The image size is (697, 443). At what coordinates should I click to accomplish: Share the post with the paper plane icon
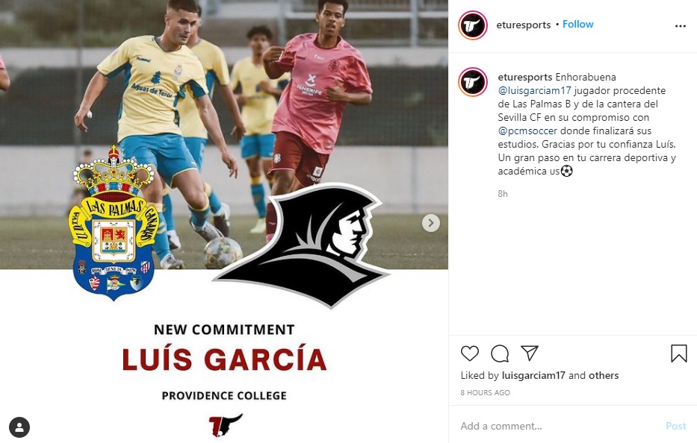(530, 353)
